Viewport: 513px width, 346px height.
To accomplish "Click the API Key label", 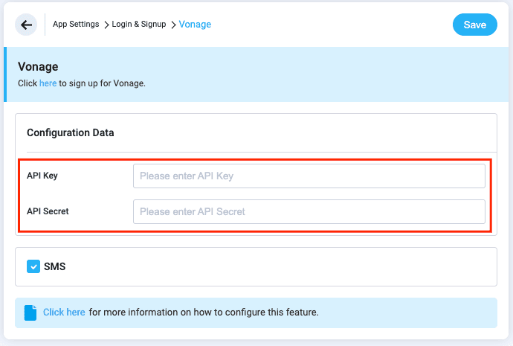I will tap(42, 176).
